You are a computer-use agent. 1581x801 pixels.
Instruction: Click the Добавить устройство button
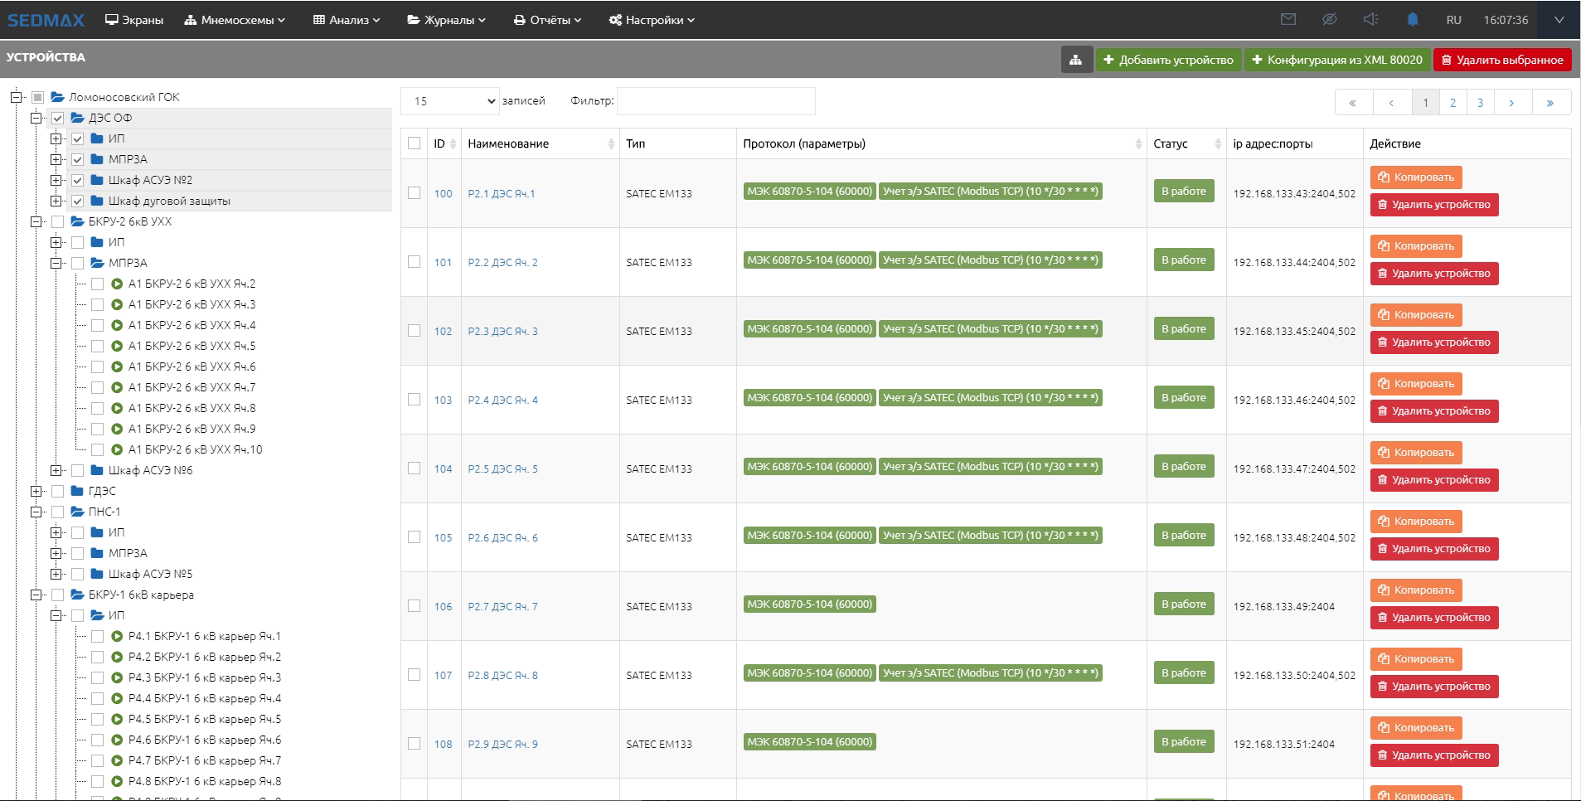(1168, 60)
